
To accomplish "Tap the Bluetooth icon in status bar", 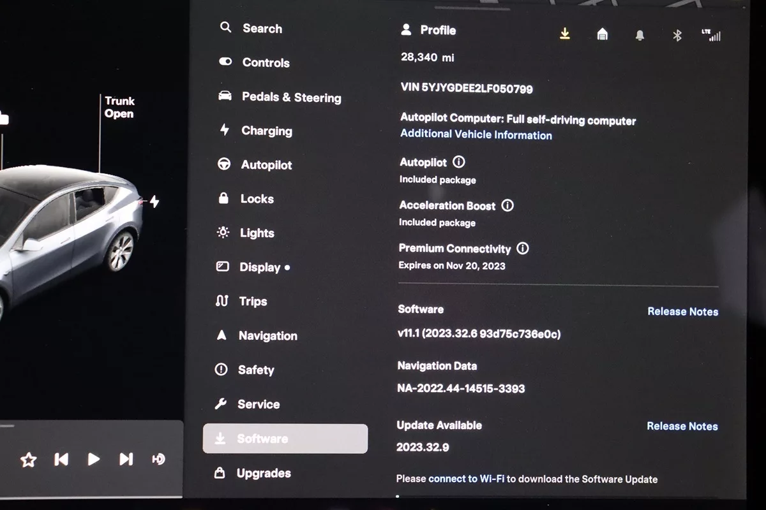I will coord(677,35).
